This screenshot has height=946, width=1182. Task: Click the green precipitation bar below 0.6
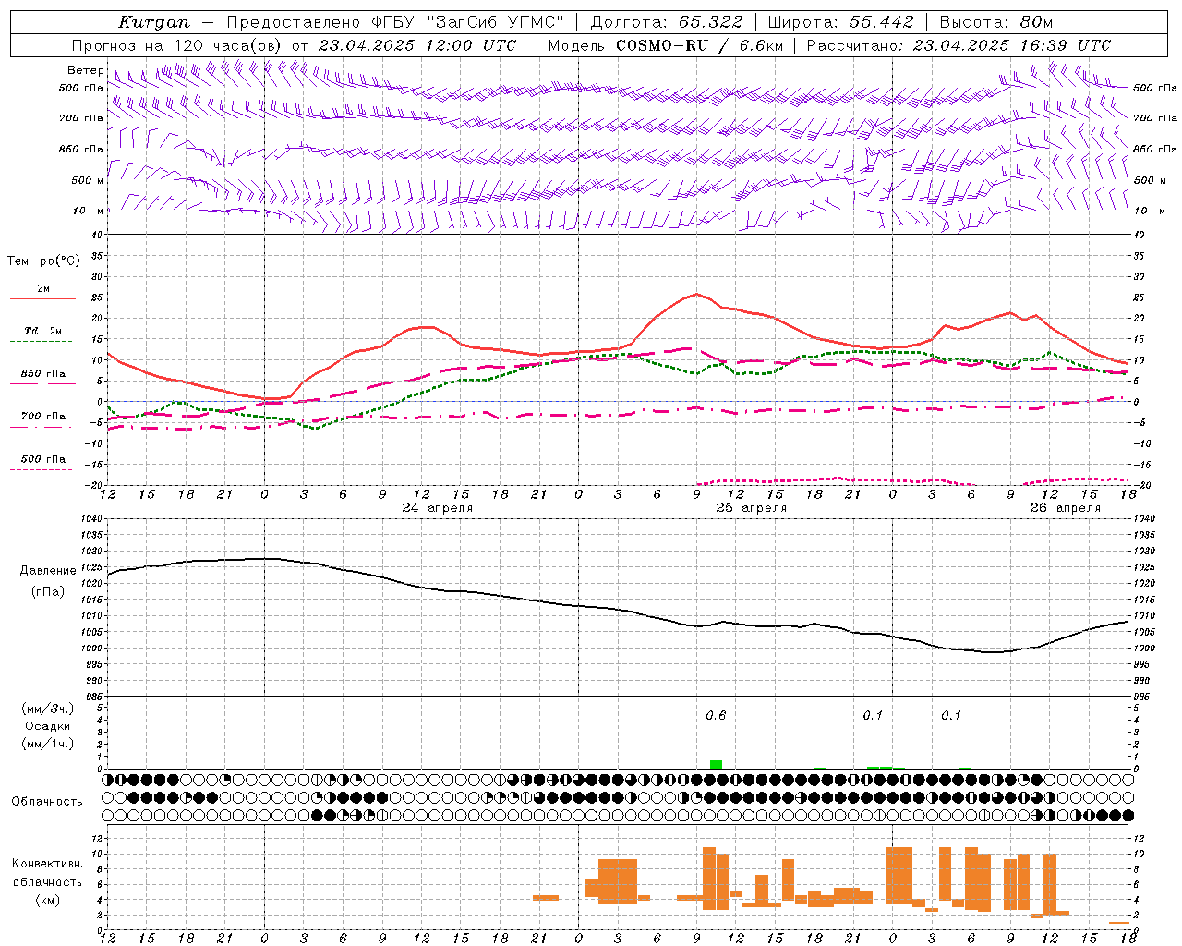pyautogui.click(x=716, y=764)
